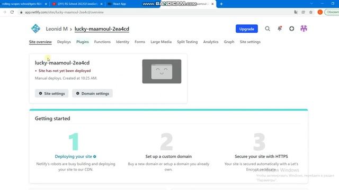Click the 'Manual deploys. Created at 10:25 AM' text
This screenshot has height=190, width=339.
[x=66, y=78]
